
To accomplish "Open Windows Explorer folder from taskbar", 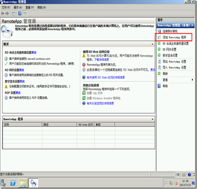I will (23, 183).
